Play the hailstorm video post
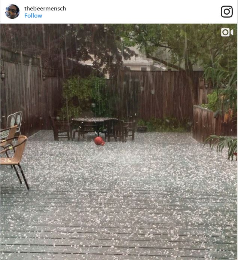The width and height of the screenshot is (238, 260). pyautogui.click(x=119, y=142)
